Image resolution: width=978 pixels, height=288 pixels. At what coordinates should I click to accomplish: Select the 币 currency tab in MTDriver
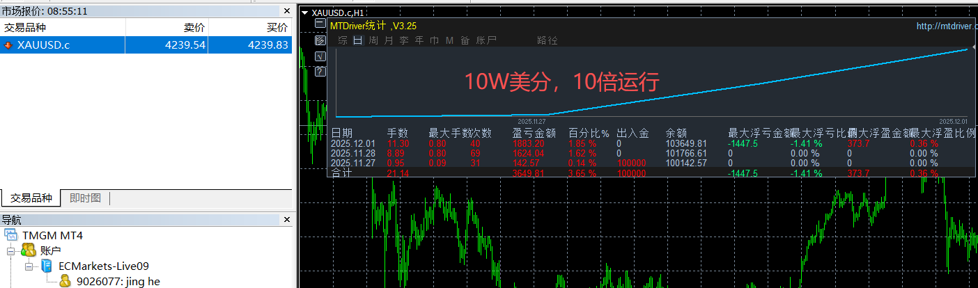(435, 40)
